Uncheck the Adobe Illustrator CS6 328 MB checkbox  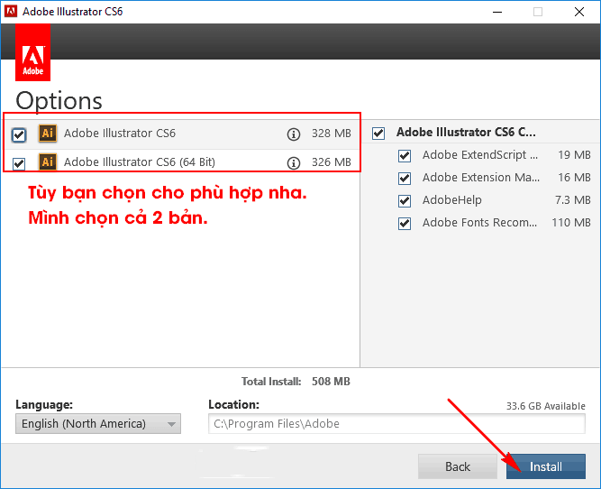tap(19, 135)
